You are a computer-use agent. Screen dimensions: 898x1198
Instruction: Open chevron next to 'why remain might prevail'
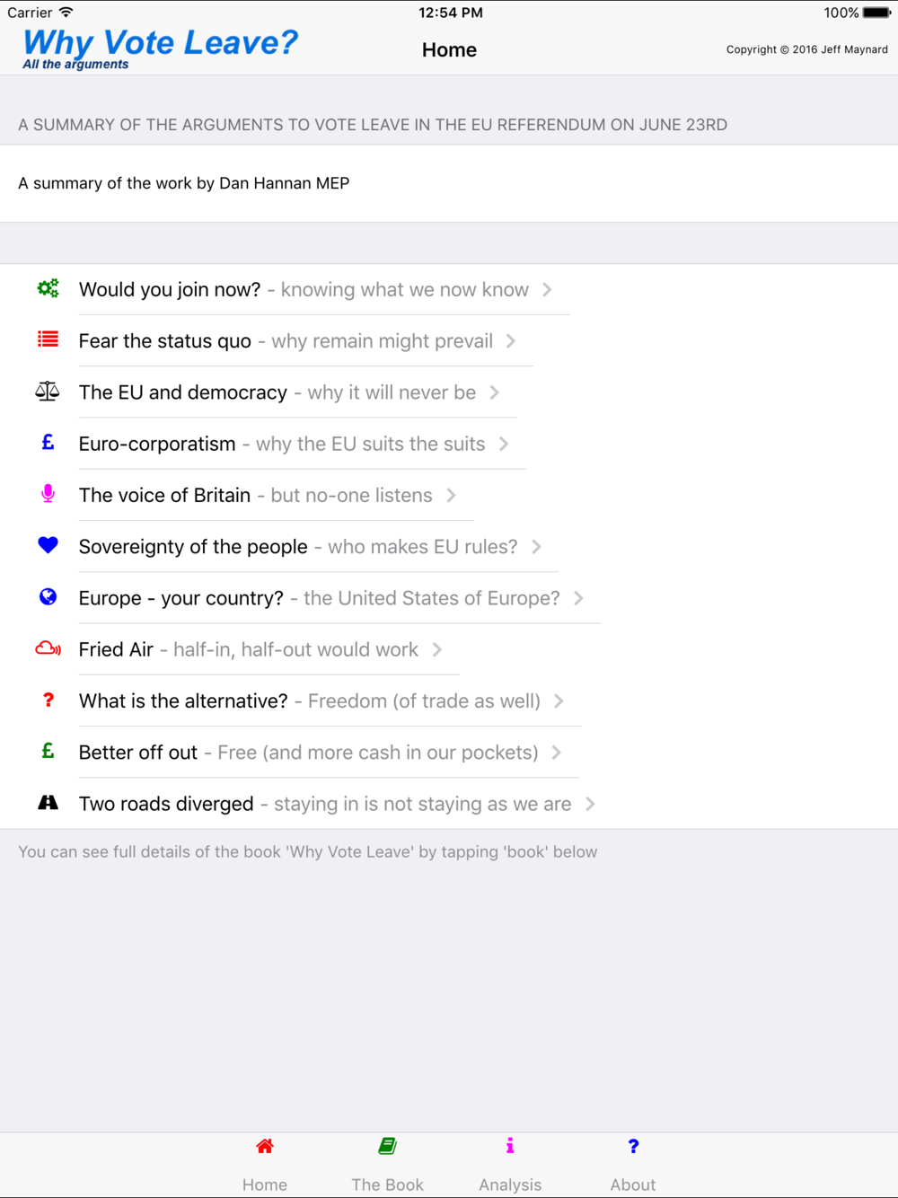point(511,340)
